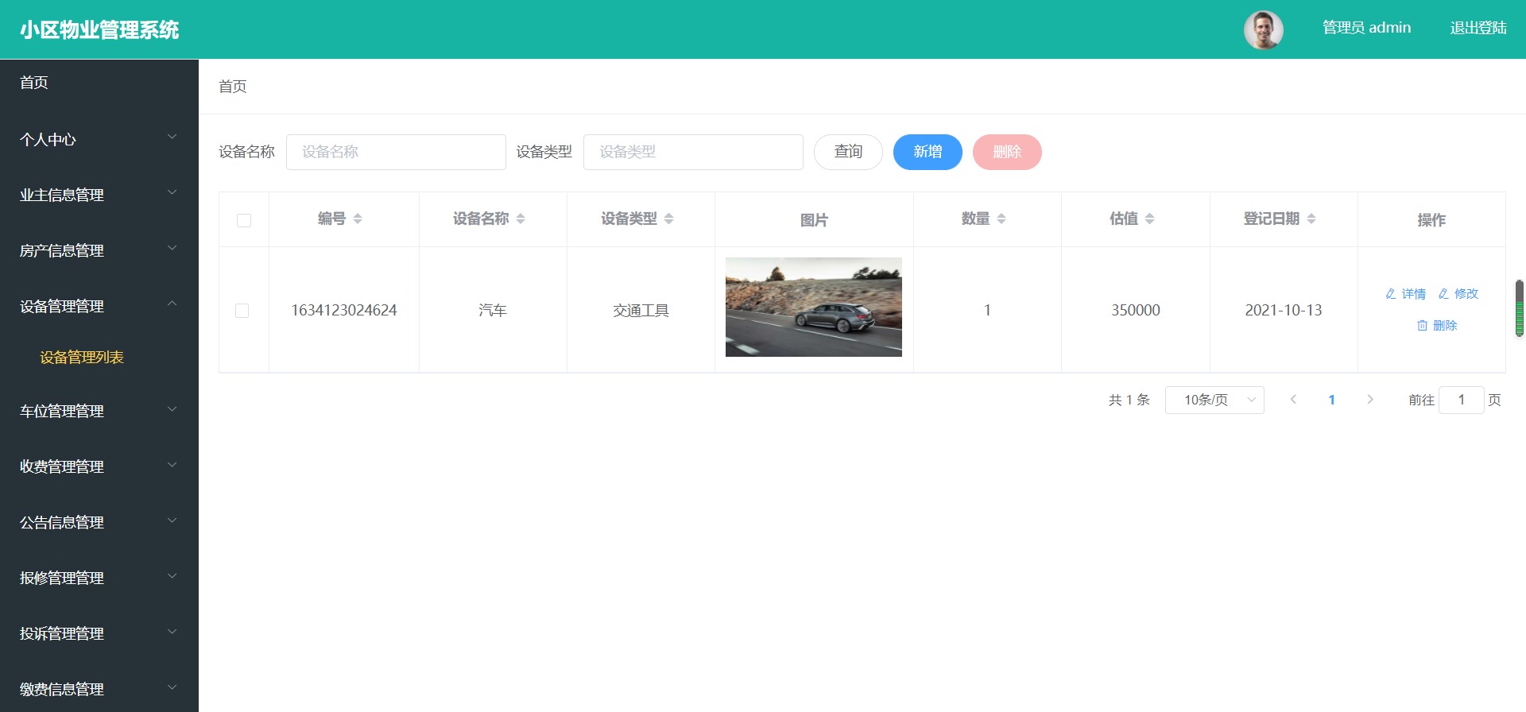The image size is (1526, 712).
Task: Expand 业主信息管理 menu
Action: (x=99, y=195)
